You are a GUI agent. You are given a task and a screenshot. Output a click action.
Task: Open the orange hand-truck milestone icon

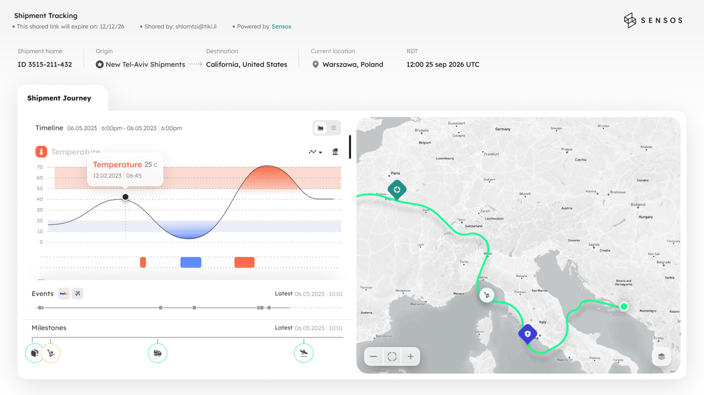[51, 353]
